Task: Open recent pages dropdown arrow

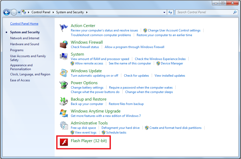Action: click(x=19, y=12)
